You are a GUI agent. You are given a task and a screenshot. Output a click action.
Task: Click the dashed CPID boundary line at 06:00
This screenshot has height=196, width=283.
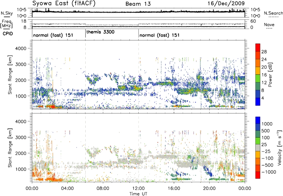click(85, 75)
